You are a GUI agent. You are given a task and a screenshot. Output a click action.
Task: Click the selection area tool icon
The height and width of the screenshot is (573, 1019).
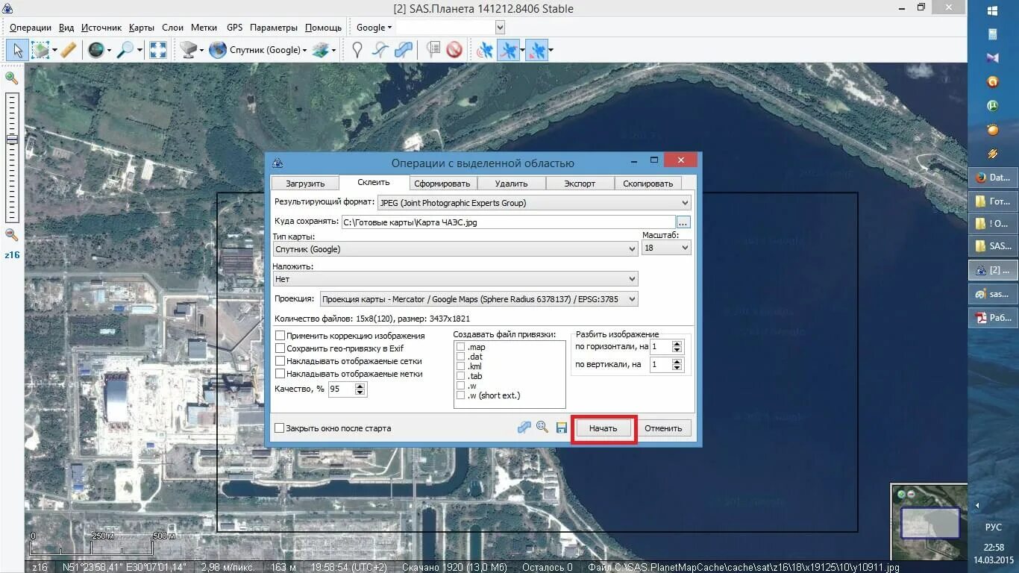[x=40, y=50]
